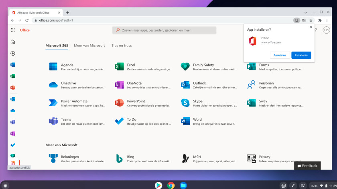Open Word from the left sidebar
The width and height of the screenshot is (337, 189).
[13, 65]
